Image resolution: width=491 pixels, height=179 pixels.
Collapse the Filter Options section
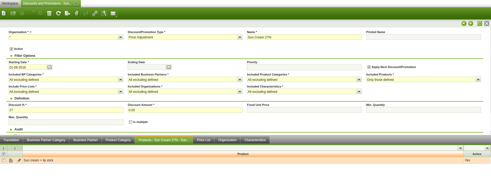[11, 56]
